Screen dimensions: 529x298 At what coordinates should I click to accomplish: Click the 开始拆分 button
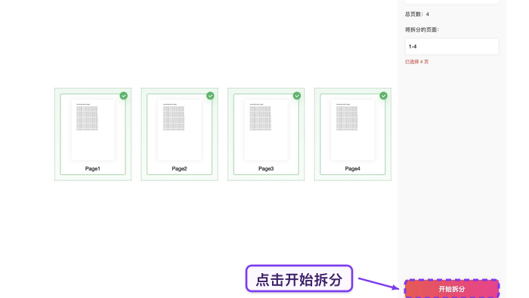click(452, 289)
